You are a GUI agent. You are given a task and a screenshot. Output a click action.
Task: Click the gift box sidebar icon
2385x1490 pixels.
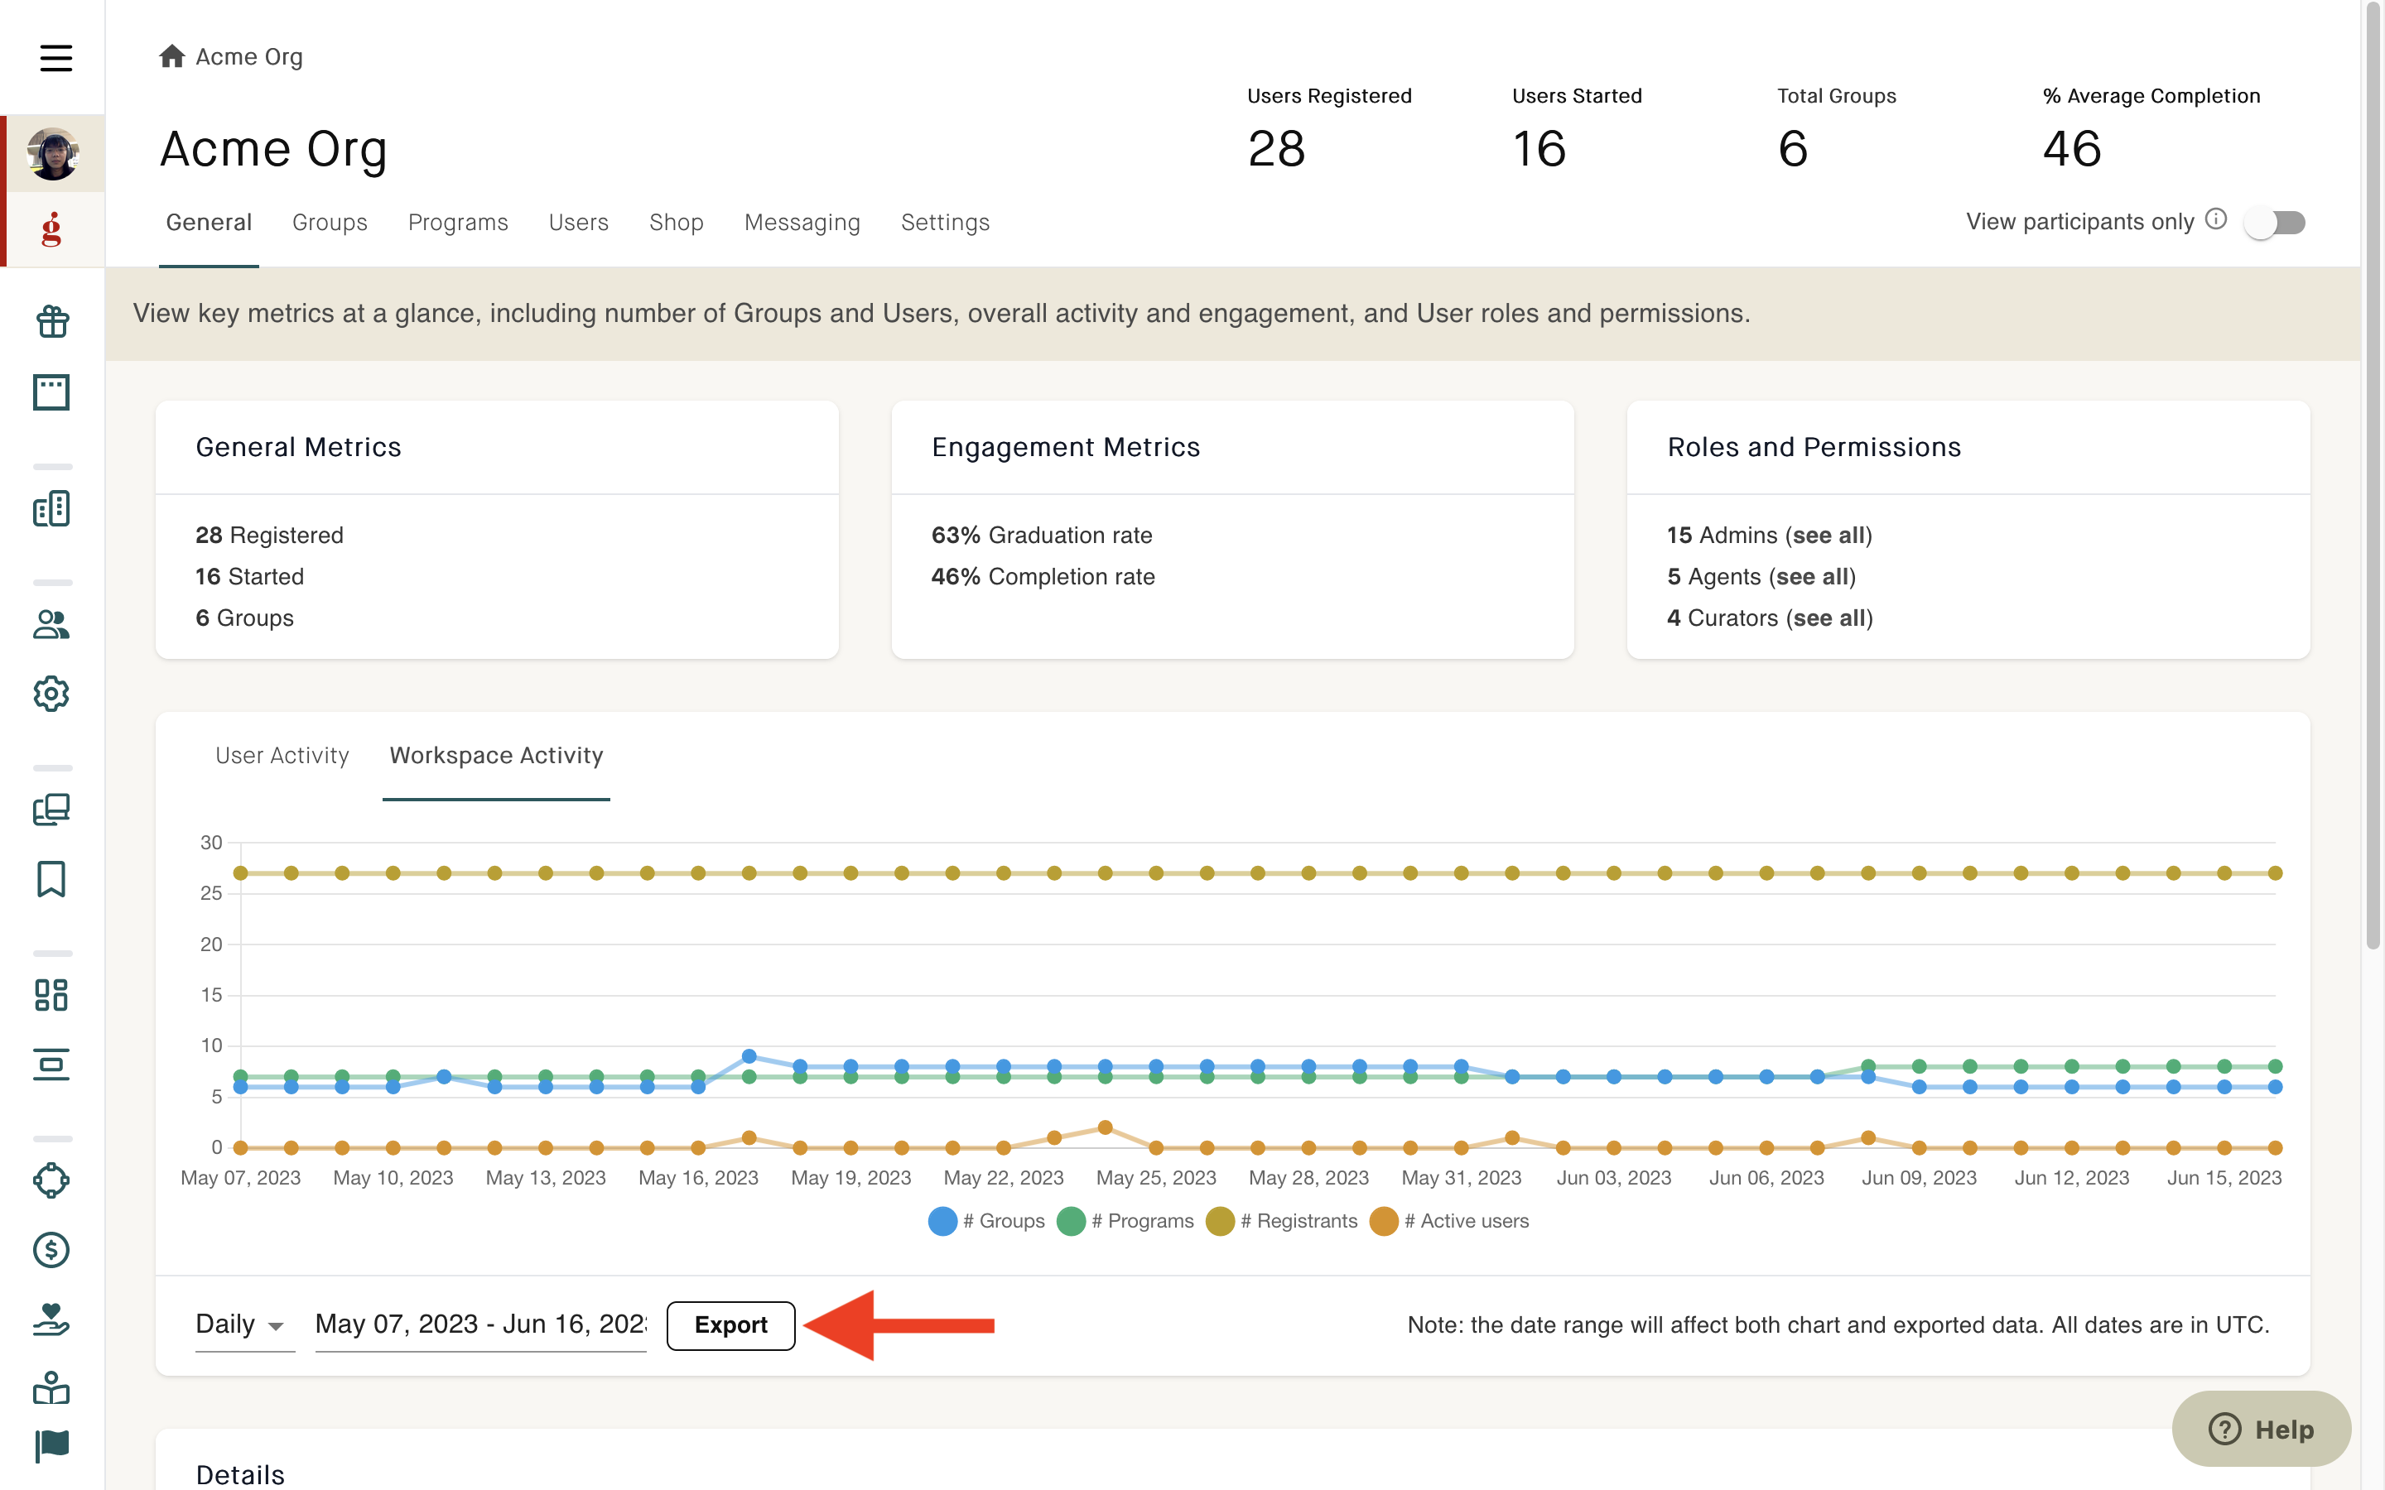point(52,321)
